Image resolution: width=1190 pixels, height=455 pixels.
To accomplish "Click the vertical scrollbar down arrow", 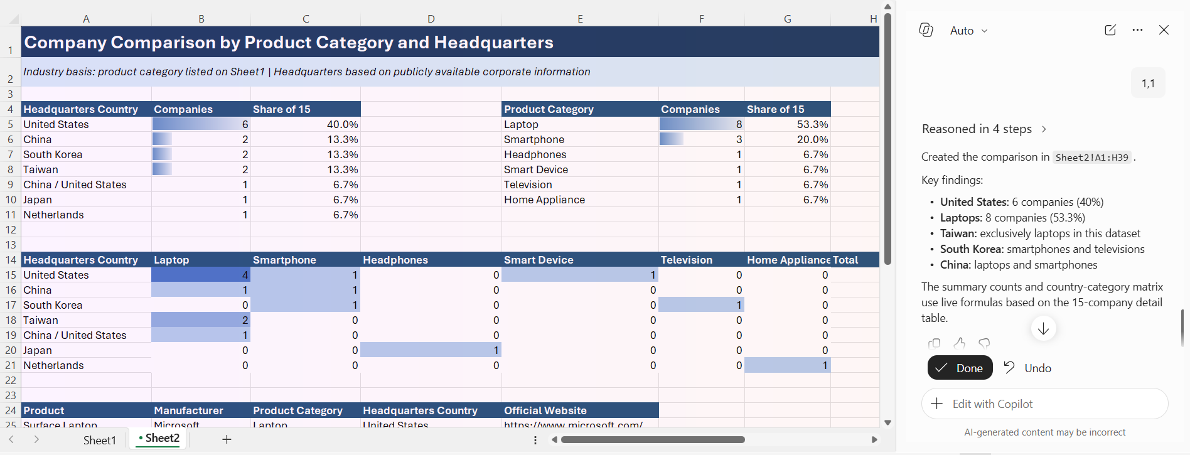I will click(x=887, y=422).
